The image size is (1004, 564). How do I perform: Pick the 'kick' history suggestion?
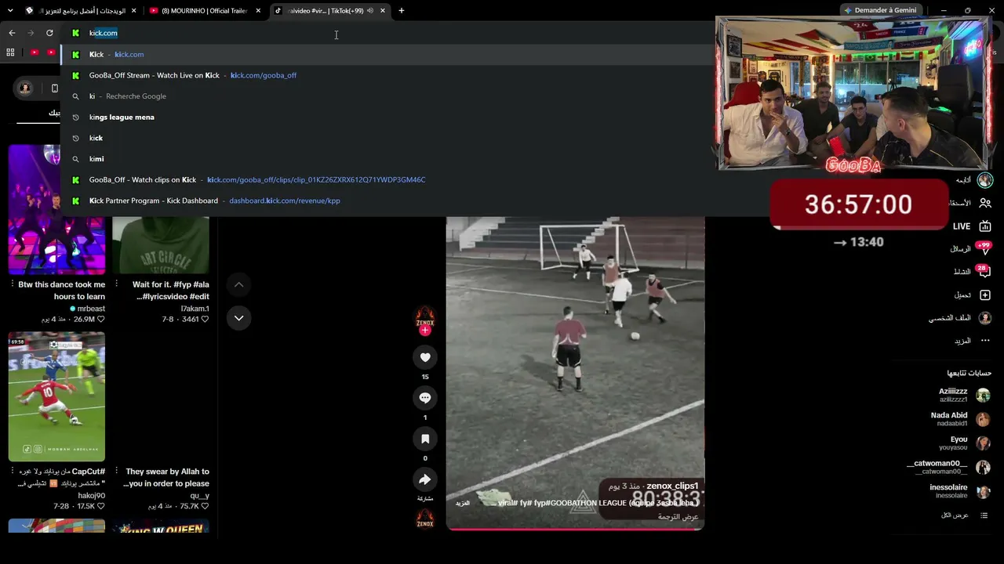click(388, 138)
